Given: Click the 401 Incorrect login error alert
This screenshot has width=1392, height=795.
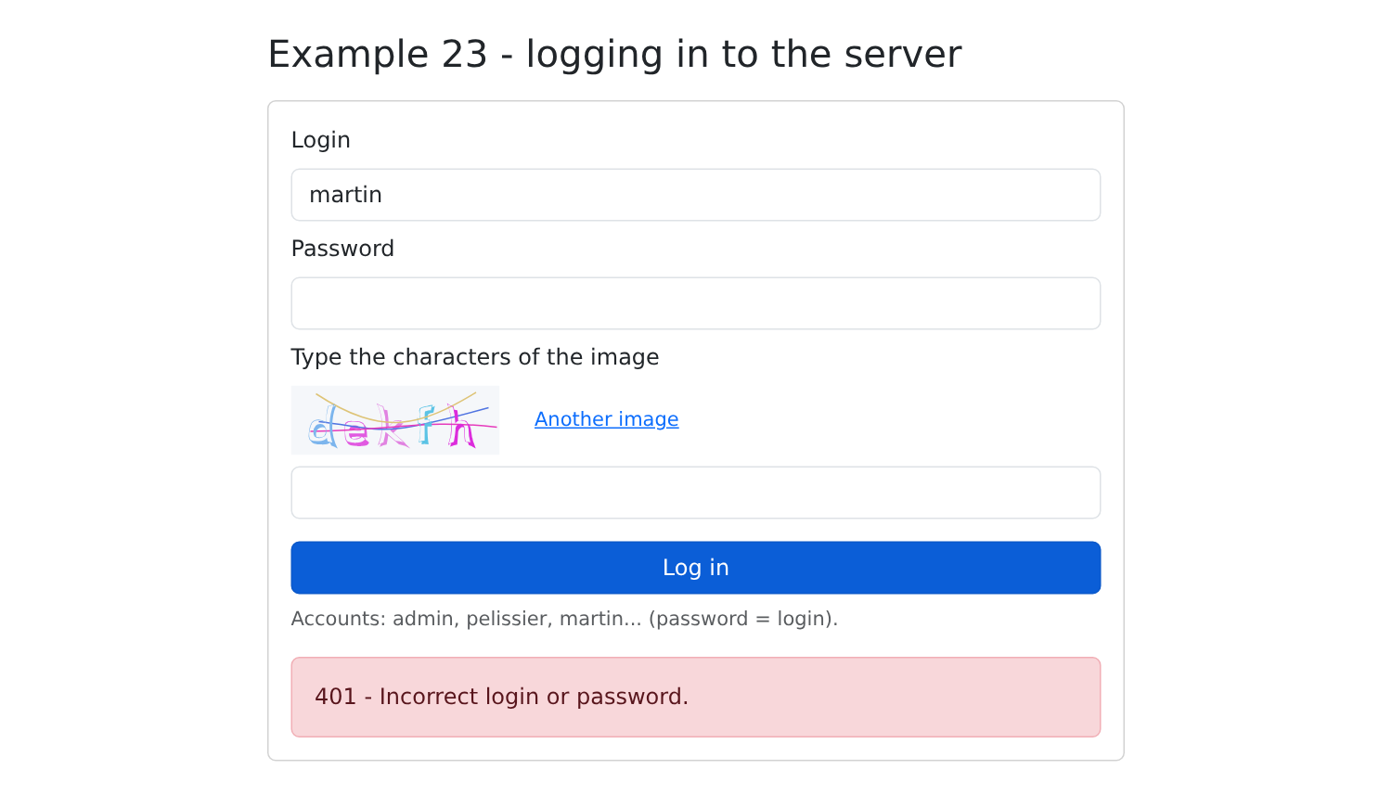Looking at the screenshot, I should click(696, 698).
